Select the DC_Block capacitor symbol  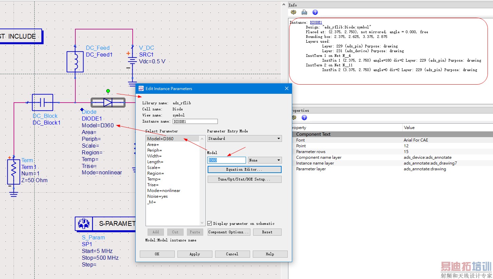42,102
